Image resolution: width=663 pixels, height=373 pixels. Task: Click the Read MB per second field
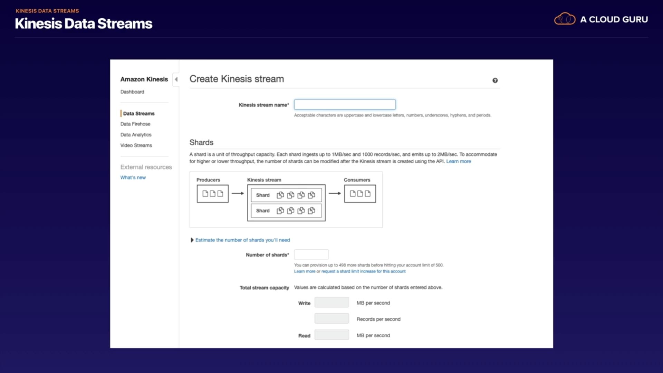coord(331,335)
